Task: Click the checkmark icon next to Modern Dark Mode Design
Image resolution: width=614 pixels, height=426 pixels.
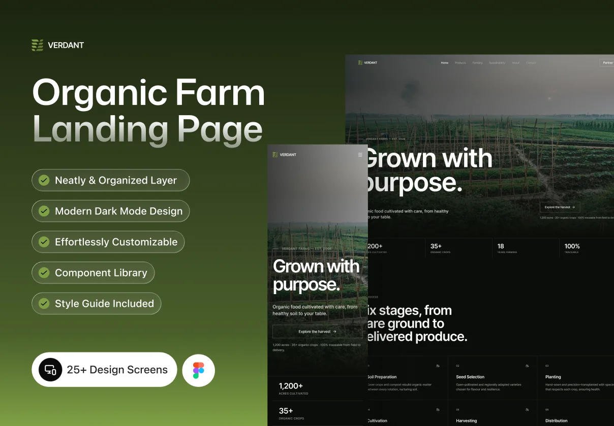Action: click(x=44, y=211)
